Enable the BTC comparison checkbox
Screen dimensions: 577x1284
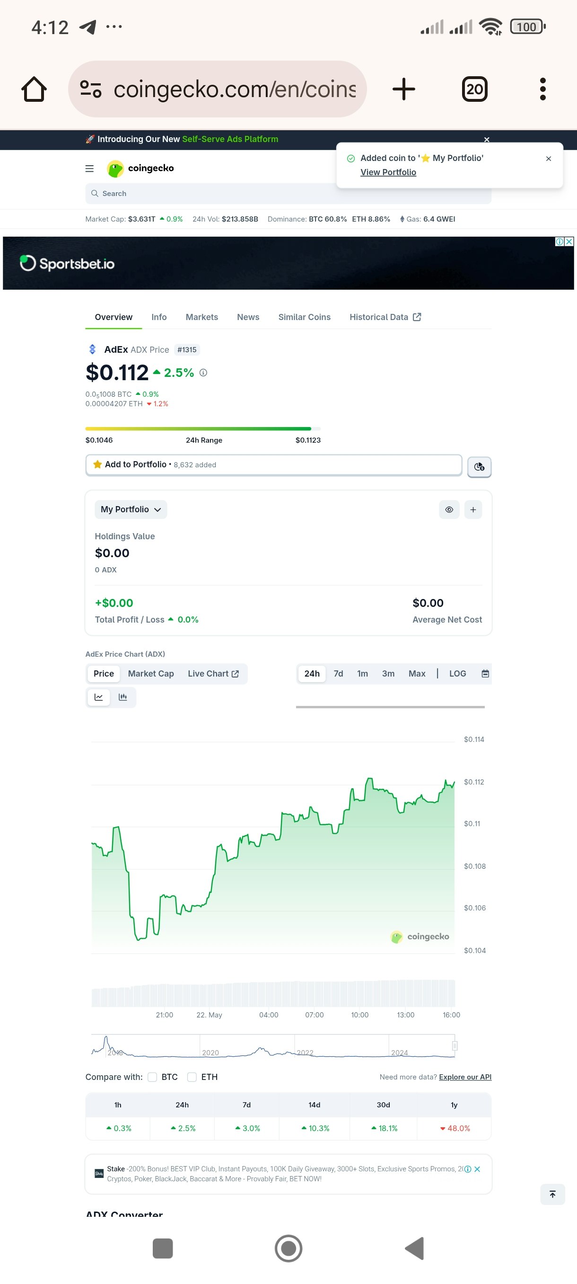(153, 1077)
